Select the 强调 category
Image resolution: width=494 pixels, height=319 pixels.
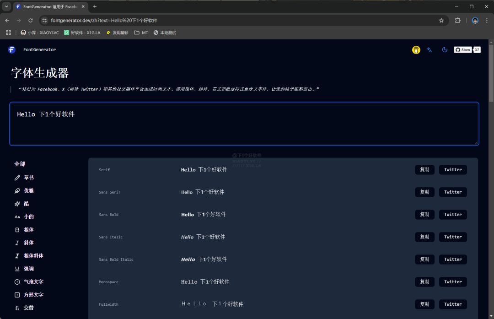[x=24, y=269]
